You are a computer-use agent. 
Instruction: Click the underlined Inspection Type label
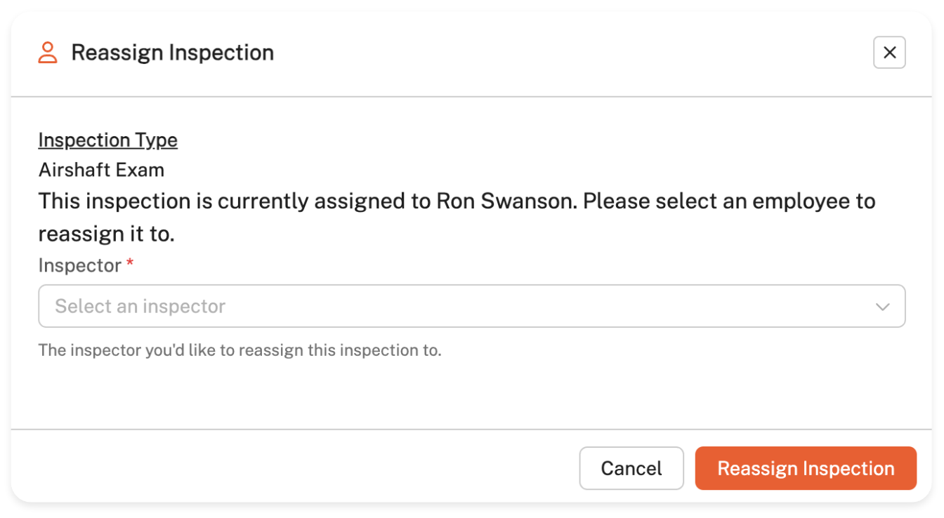pyautogui.click(x=107, y=140)
